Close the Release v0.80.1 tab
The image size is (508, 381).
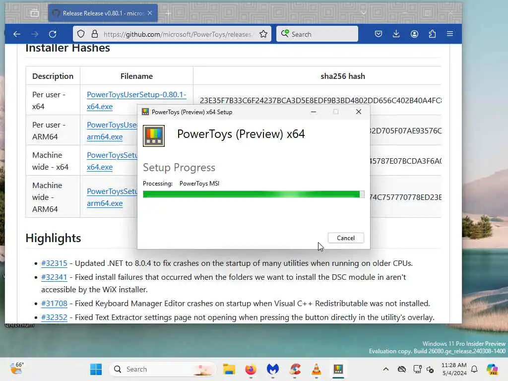pos(150,13)
